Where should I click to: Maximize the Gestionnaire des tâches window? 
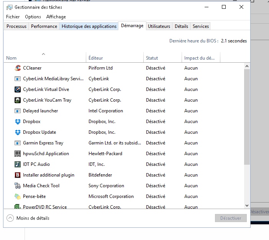pyautogui.click(x=224, y=7)
